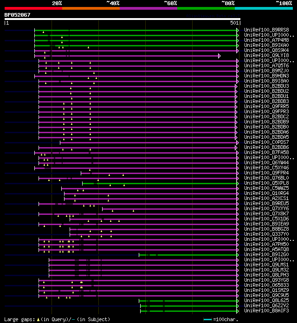Select the UniRef100_C5XY46 label

pos(266,168)
